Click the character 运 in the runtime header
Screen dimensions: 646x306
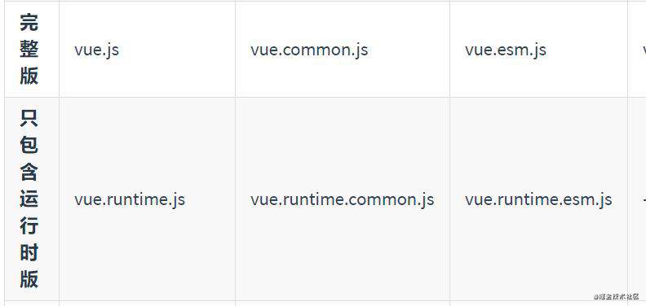coord(29,199)
